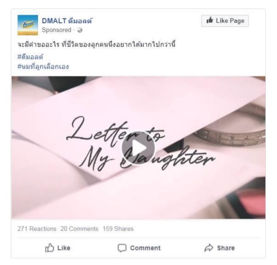The width and height of the screenshot is (277, 265).
Task: View the 159 Shares list
Action: tap(118, 228)
